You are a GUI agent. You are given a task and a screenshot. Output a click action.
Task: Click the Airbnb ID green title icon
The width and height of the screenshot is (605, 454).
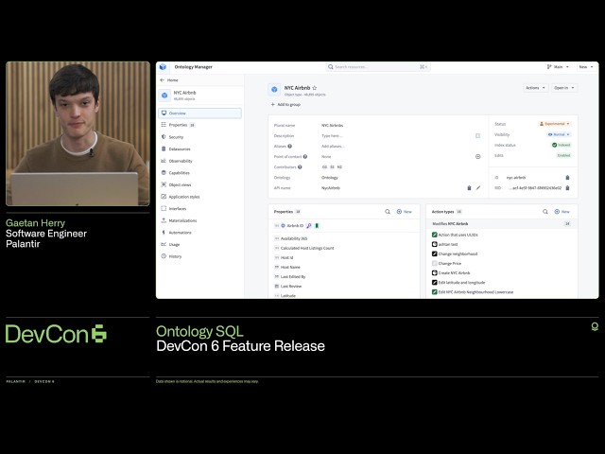317,225
